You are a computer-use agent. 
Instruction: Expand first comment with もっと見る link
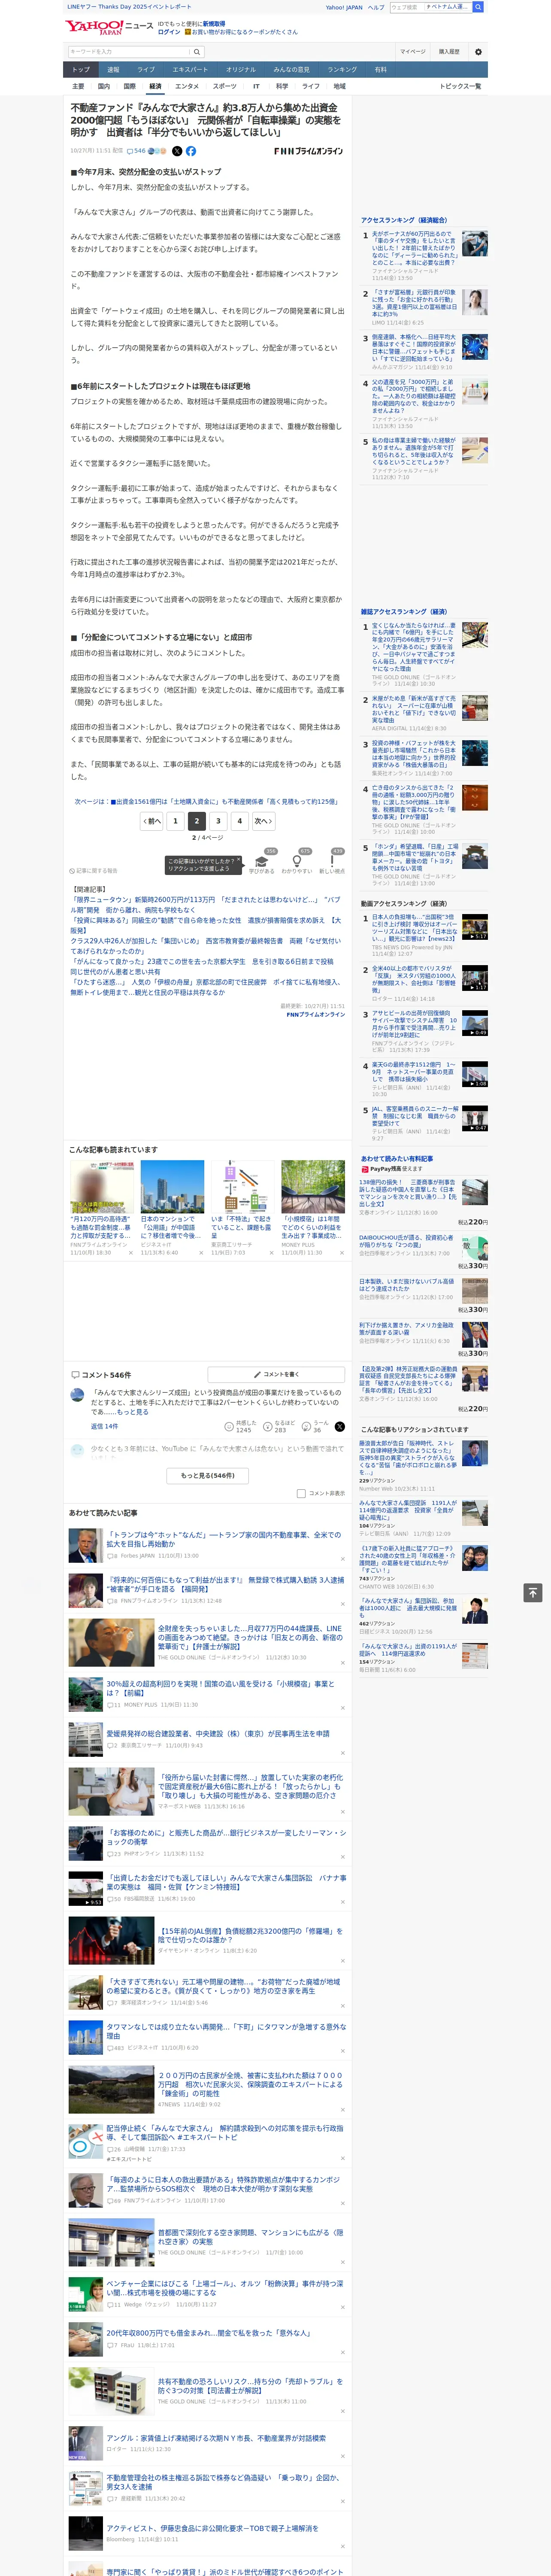coord(133,1412)
